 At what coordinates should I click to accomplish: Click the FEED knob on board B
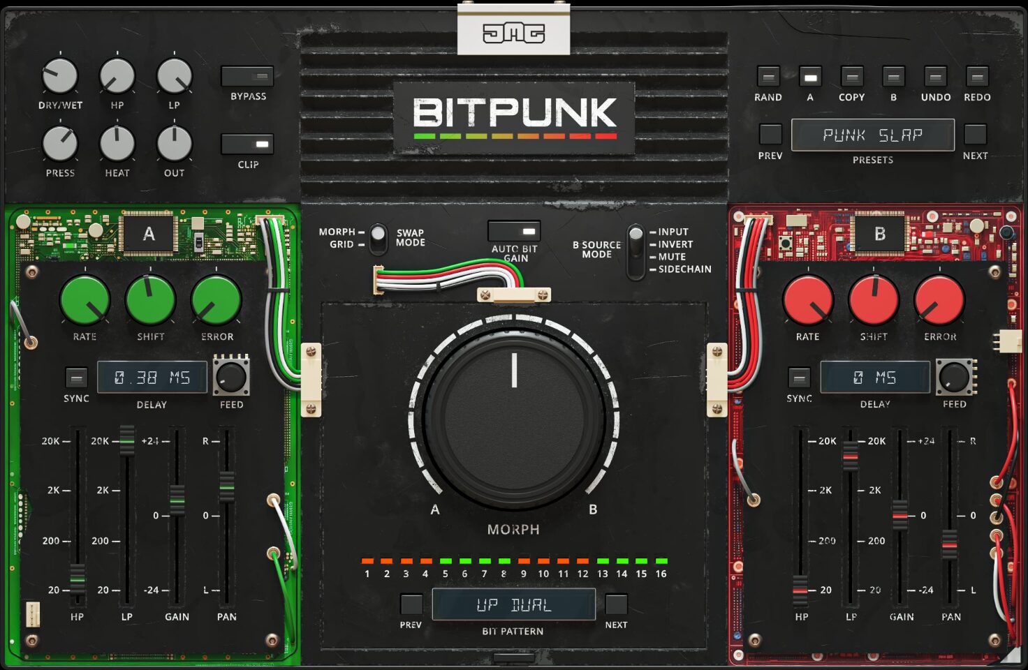(955, 377)
